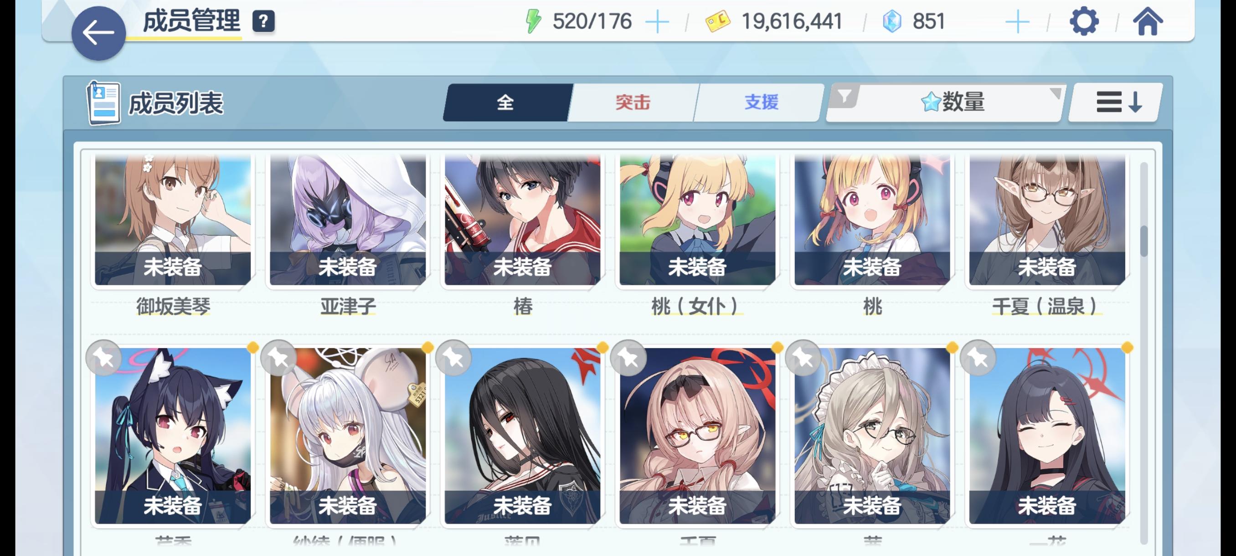Image resolution: width=1236 pixels, height=556 pixels.
Task: Open help question mark icon
Action: coord(263,21)
